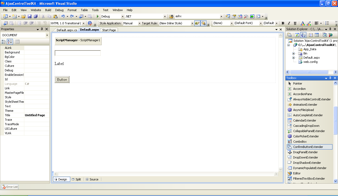
Task: Click the text box in designer
Action: (78, 53)
